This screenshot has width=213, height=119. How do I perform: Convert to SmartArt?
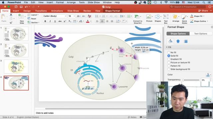(x=137, y=19)
